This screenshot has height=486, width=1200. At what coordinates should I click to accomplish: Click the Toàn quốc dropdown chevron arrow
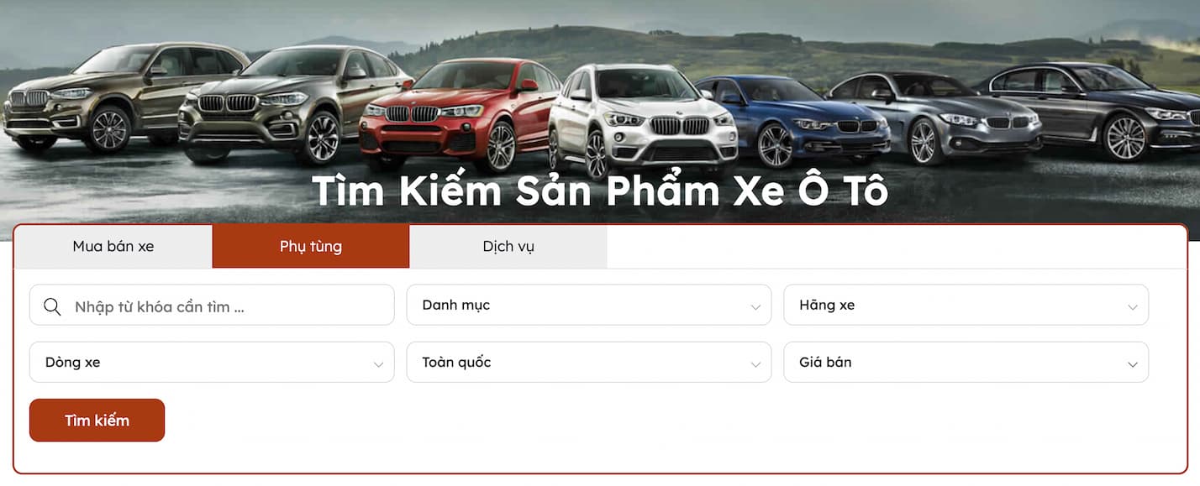[755, 364]
